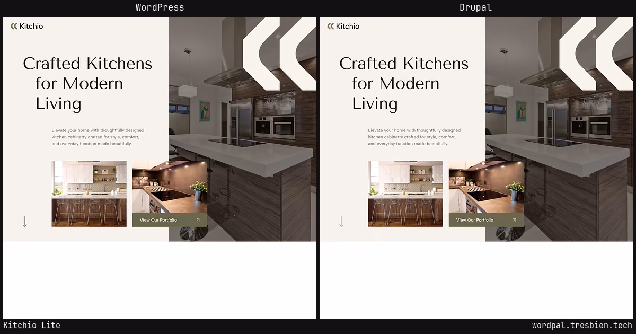Click the Kitchio logo in the Drupal pane

point(343,26)
